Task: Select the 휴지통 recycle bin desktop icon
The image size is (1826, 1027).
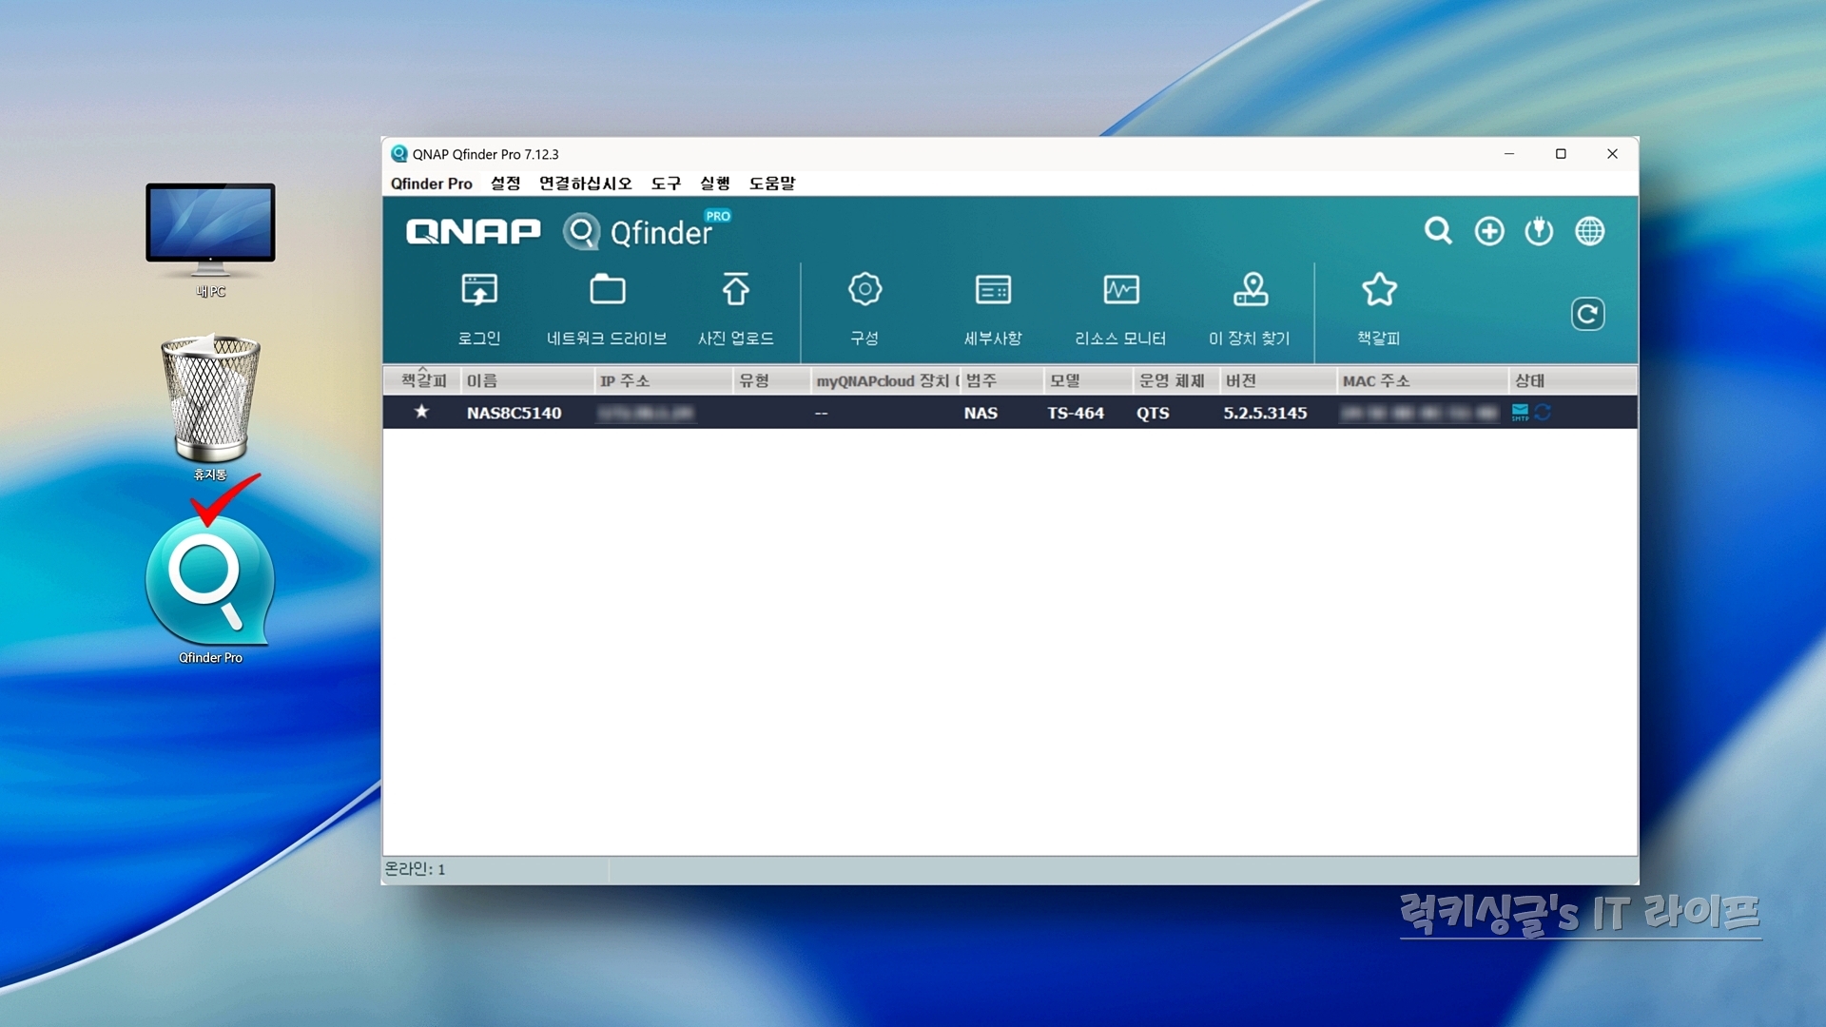Action: coord(210,407)
